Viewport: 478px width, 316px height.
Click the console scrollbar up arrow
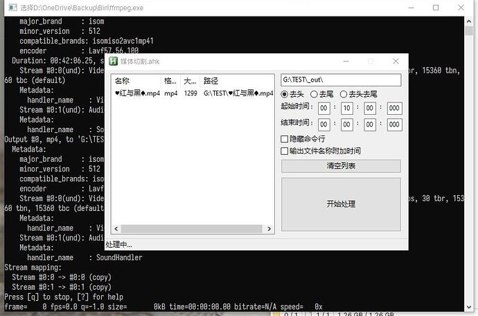pos(469,21)
